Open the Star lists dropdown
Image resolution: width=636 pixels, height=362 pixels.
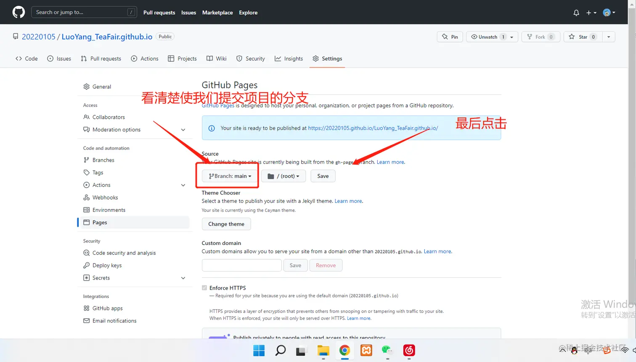click(x=609, y=37)
